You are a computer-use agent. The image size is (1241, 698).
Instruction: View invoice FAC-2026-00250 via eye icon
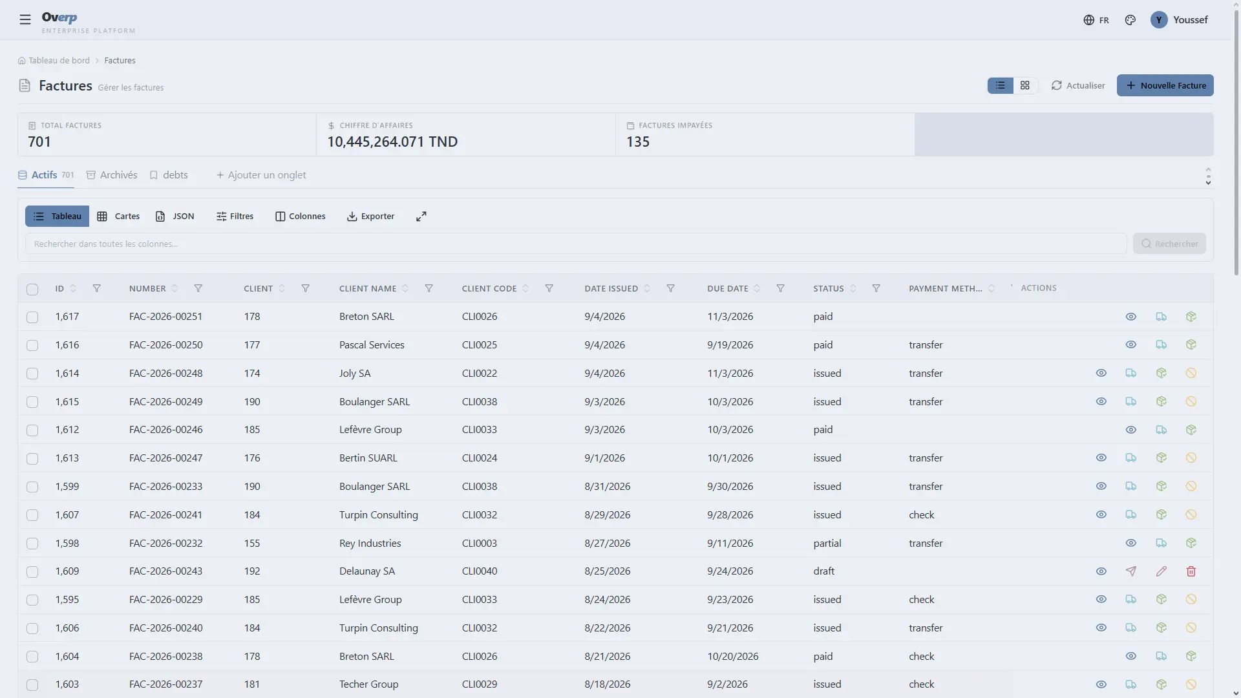click(x=1131, y=344)
